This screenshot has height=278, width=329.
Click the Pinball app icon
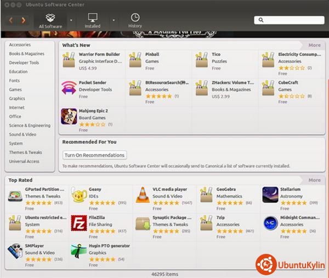[x=135, y=60]
